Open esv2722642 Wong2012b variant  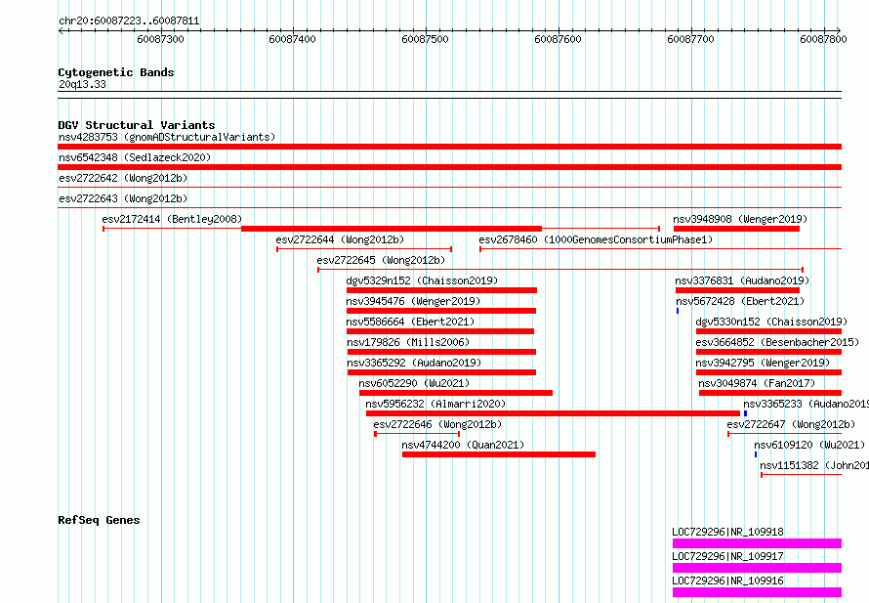123,178
